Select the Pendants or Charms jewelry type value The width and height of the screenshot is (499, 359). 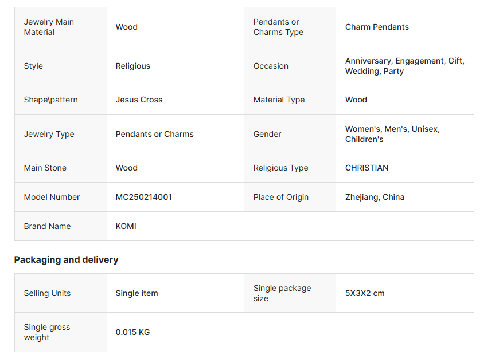[154, 134]
